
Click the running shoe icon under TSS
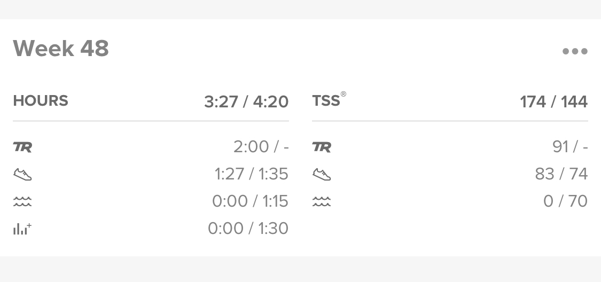(x=322, y=174)
